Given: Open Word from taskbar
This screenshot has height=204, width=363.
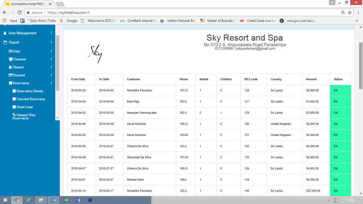Looking at the screenshot, I should (78, 200).
